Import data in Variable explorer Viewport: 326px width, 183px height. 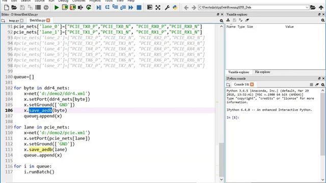228,20
